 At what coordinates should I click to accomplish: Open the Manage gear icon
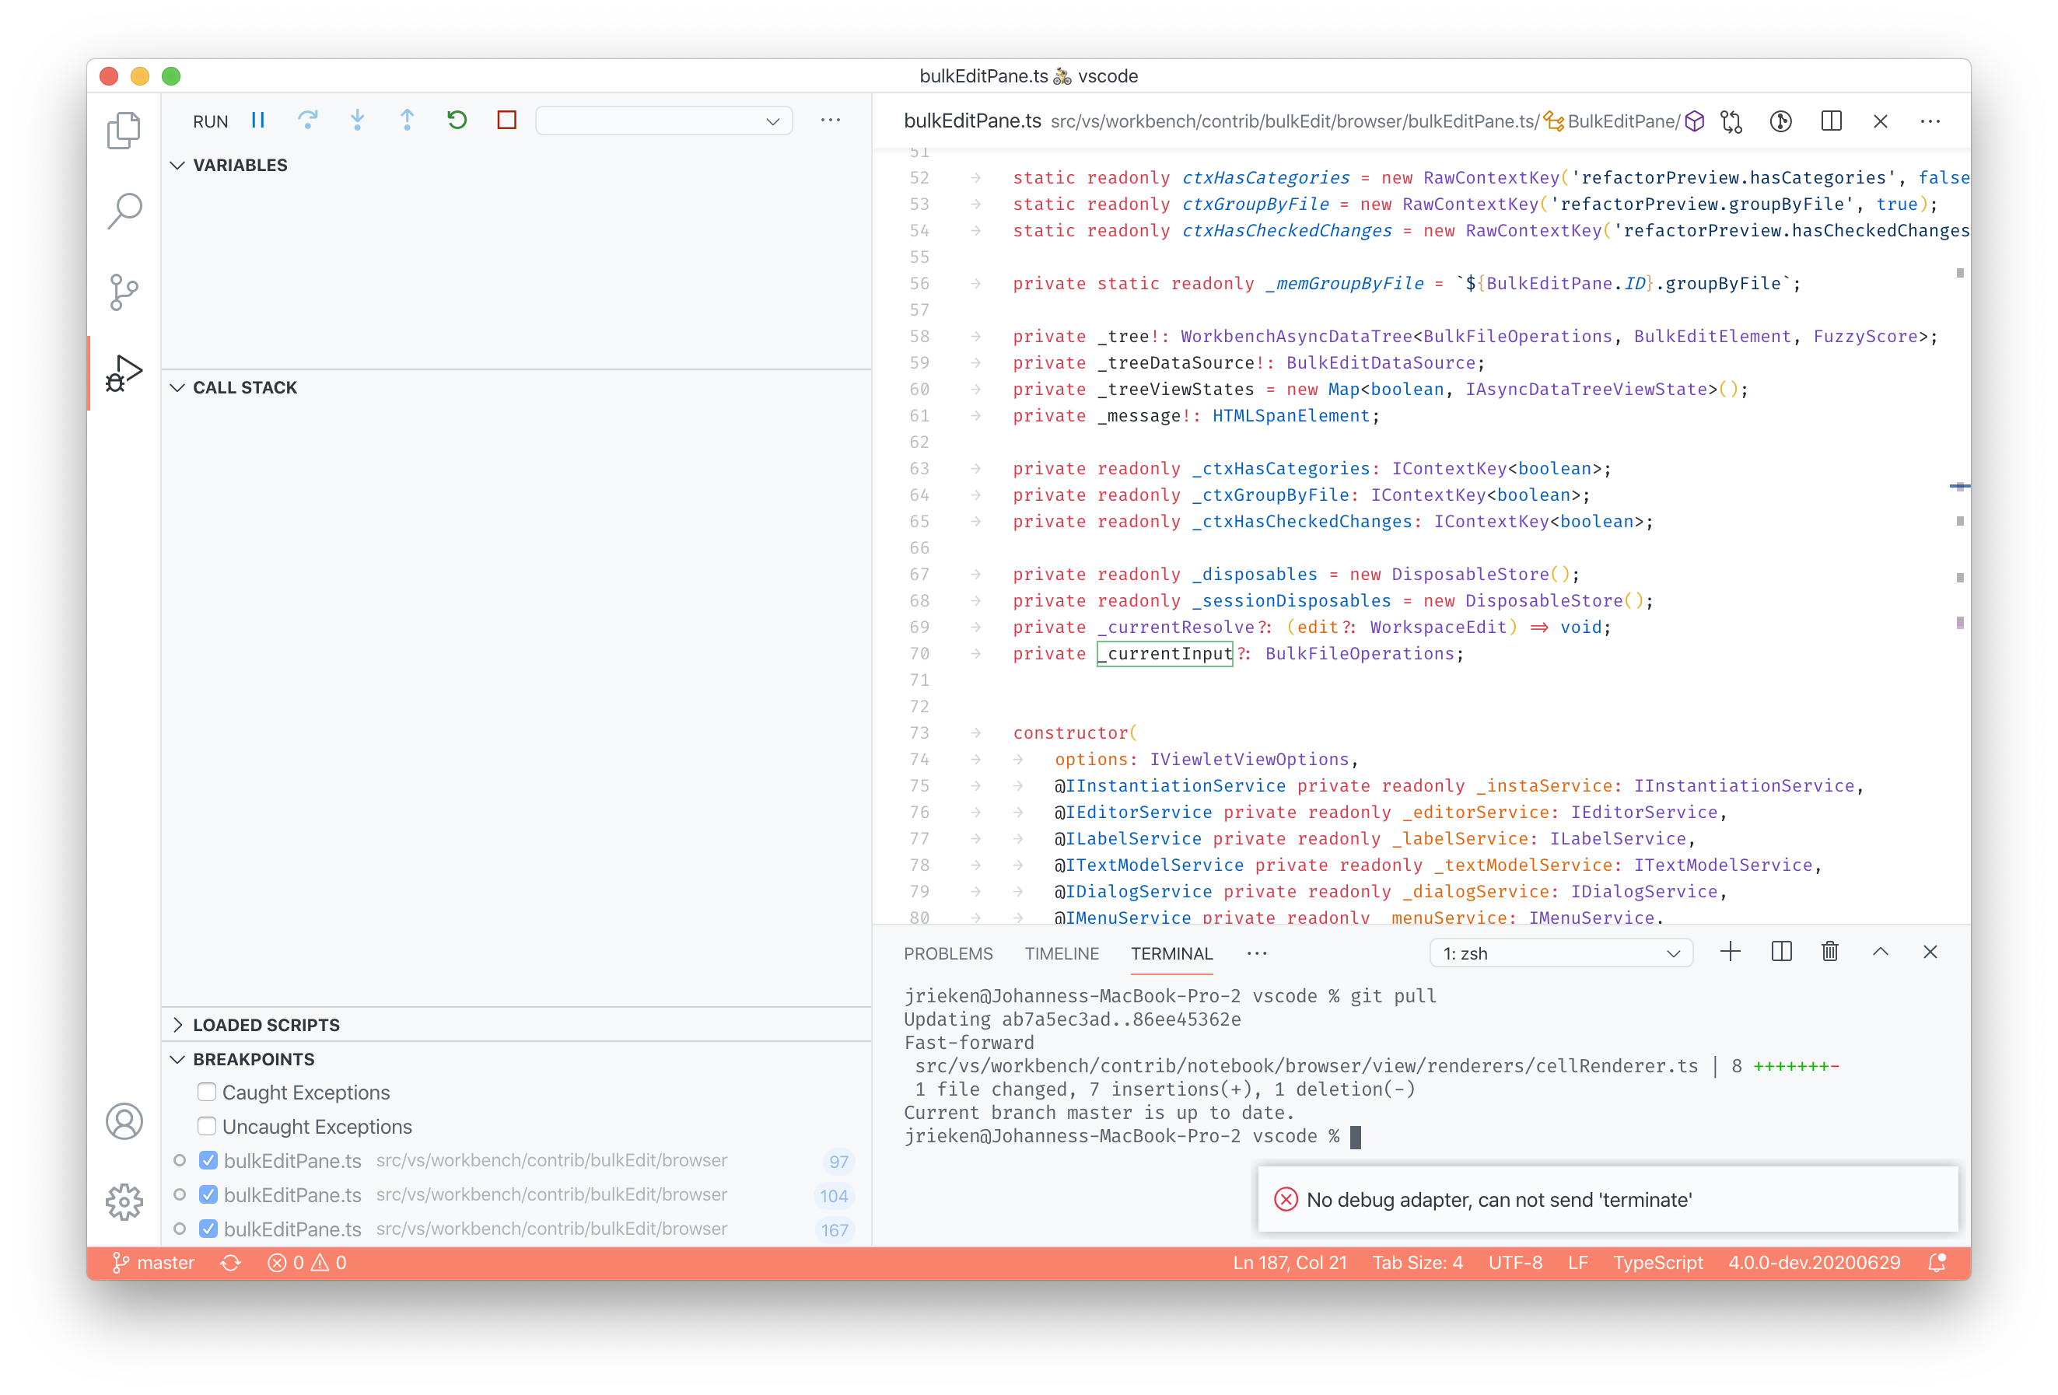pyautogui.click(x=124, y=1201)
